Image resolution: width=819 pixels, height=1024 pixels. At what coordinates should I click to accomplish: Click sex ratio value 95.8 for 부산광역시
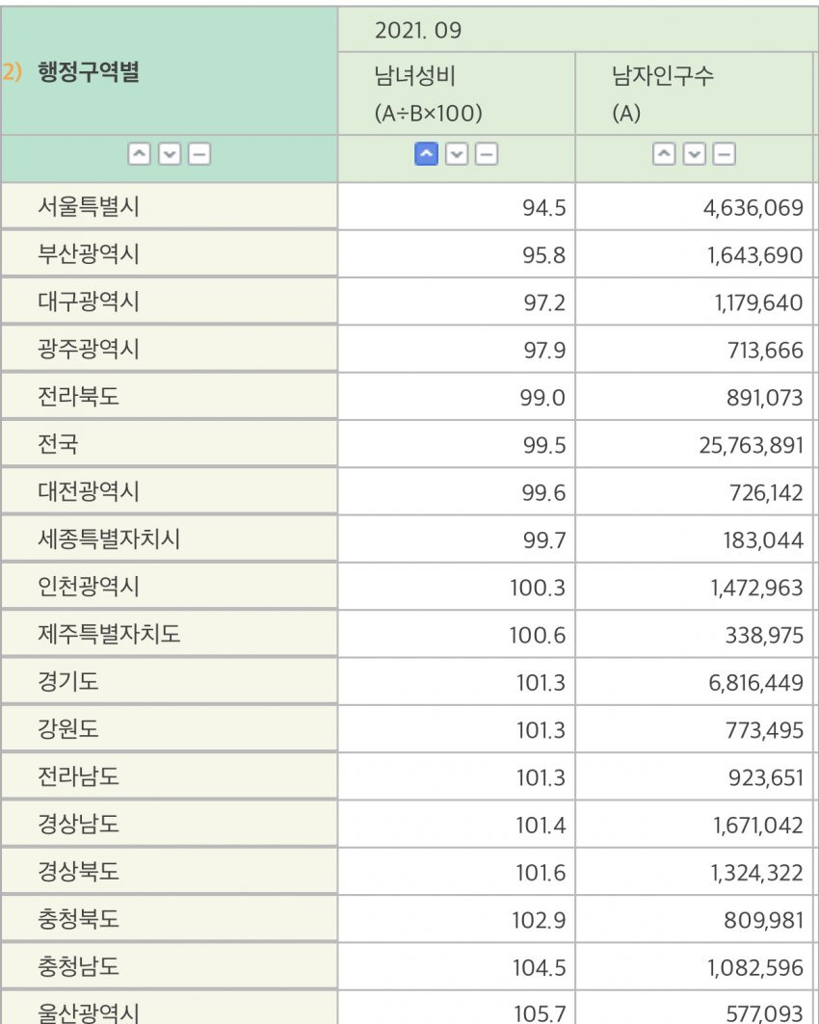(544, 255)
